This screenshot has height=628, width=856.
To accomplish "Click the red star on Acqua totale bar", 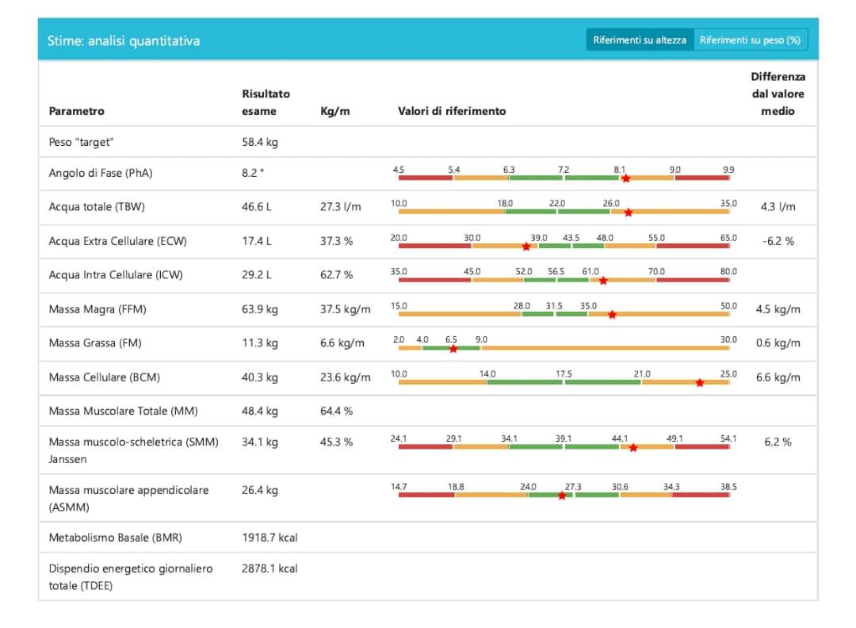I will 628,212.
